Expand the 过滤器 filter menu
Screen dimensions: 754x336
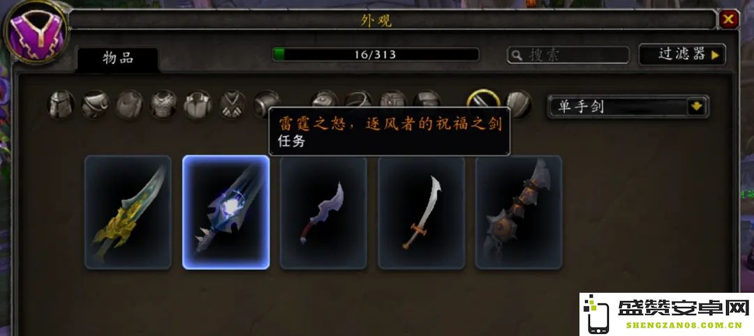(682, 54)
